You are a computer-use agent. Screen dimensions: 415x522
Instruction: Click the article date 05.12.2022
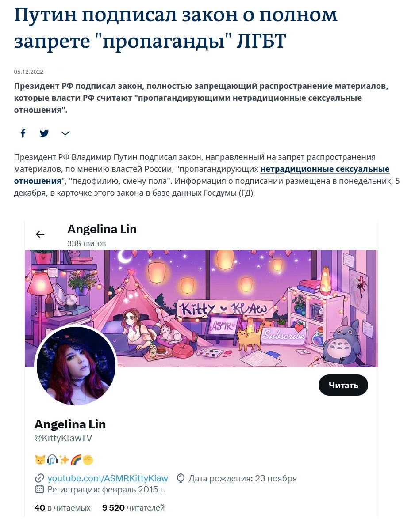click(29, 72)
